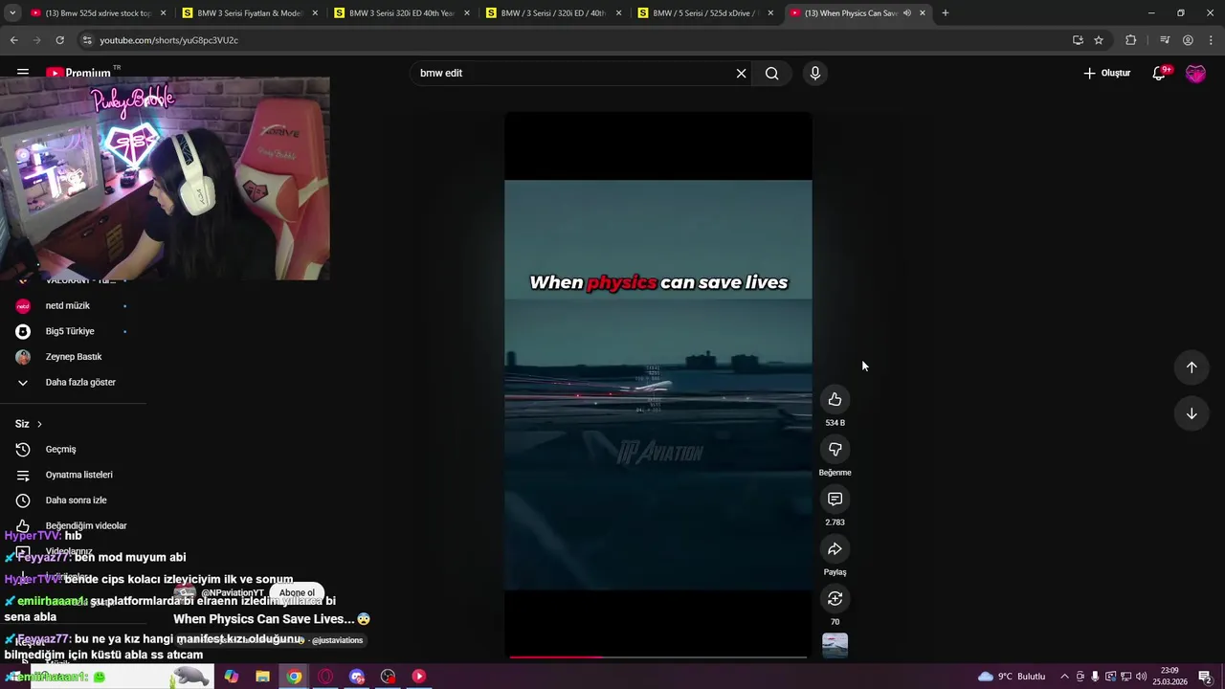
Task: Open the Siz section chevron
Action: point(39,424)
